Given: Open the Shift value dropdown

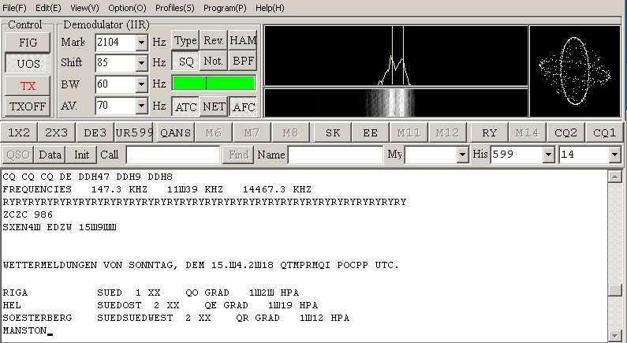Looking at the screenshot, I should pos(141,63).
